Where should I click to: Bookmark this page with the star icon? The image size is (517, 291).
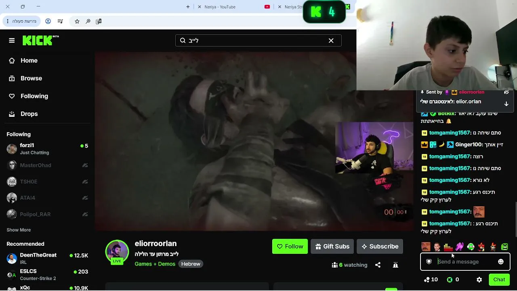pyautogui.click(x=77, y=21)
